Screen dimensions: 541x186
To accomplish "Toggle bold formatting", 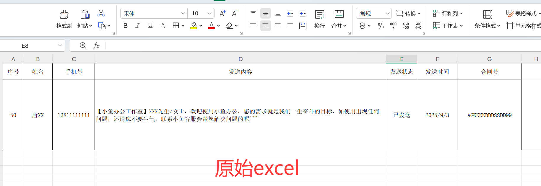I will pos(125,26).
